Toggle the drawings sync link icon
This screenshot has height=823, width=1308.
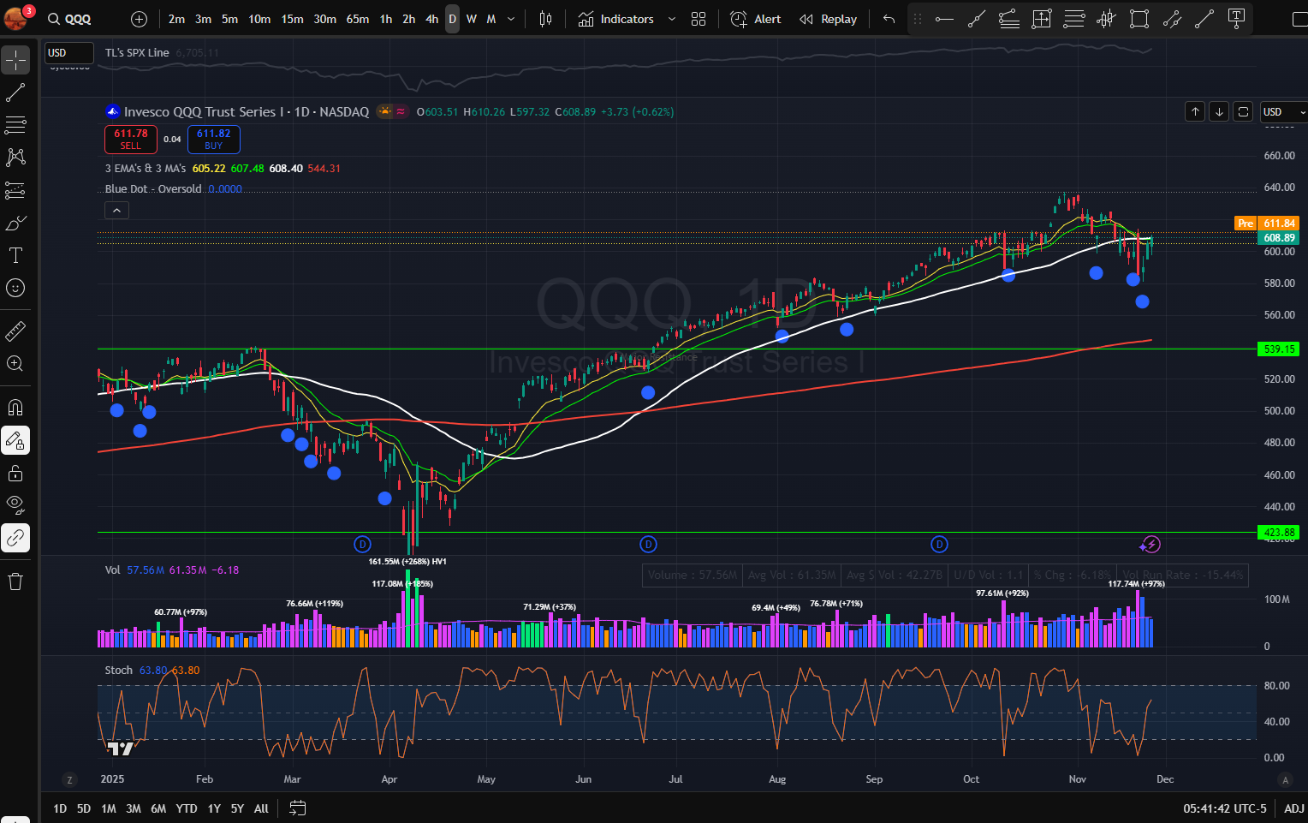tap(15, 538)
